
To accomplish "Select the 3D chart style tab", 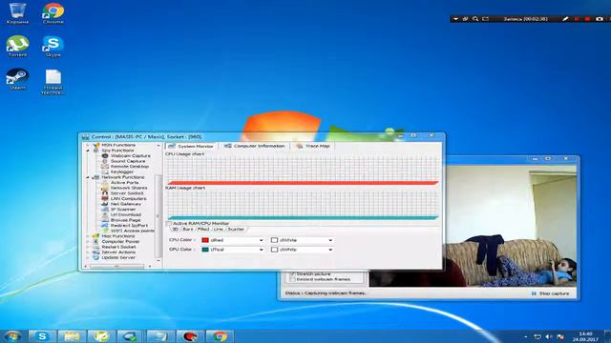I will pyautogui.click(x=176, y=229).
